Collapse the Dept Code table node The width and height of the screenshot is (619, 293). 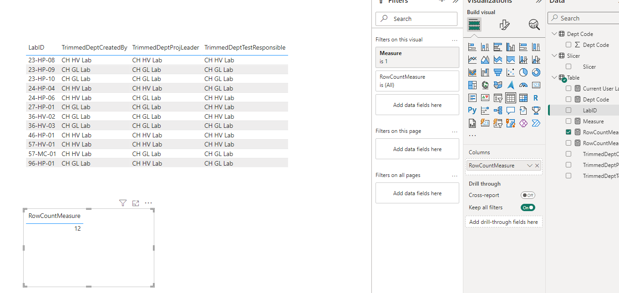pos(554,34)
